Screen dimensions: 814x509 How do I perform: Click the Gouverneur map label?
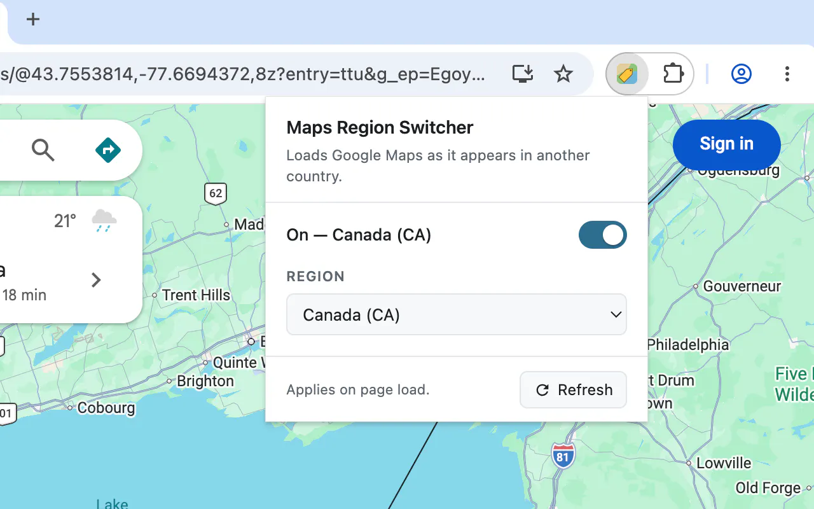point(742,286)
